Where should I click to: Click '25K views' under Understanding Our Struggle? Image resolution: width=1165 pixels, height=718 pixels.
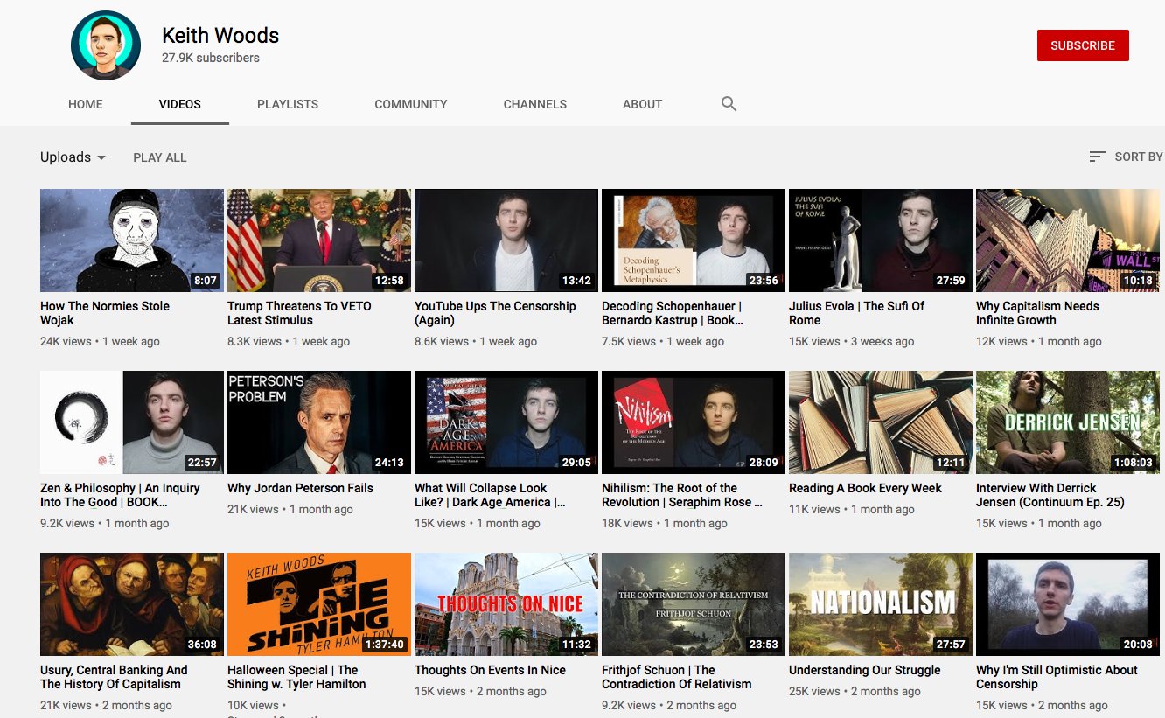tap(814, 691)
